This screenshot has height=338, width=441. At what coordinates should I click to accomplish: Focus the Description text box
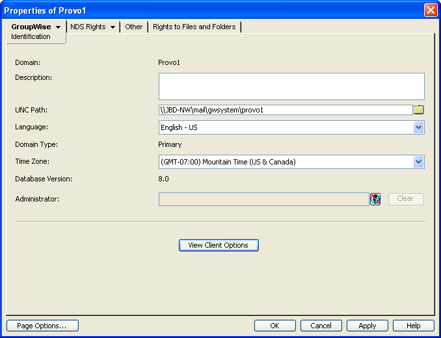click(x=291, y=86)
